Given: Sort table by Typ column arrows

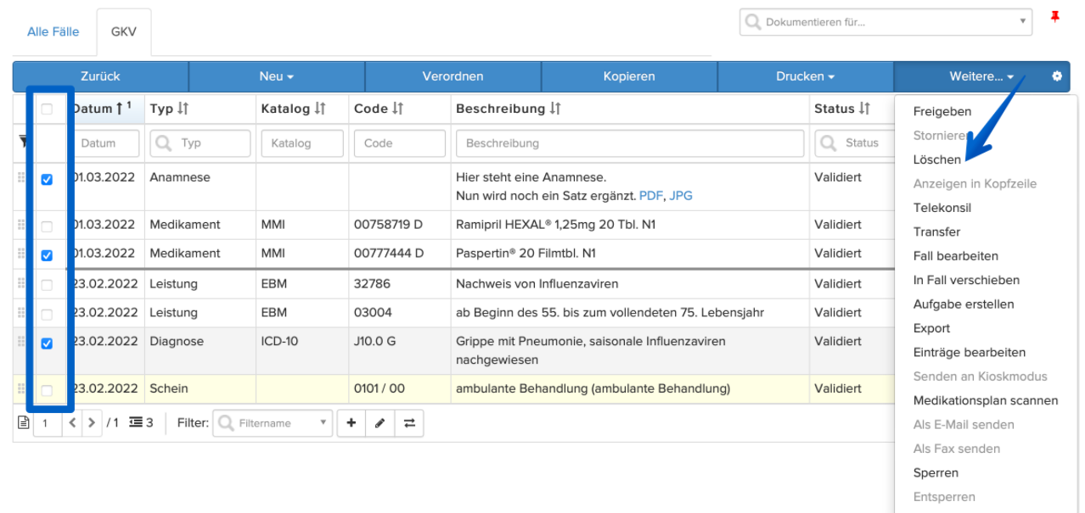Looking at the screenshot, I should coord(183,109).
